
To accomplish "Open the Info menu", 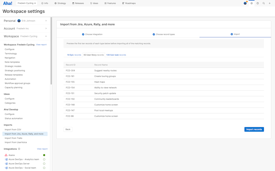I will [x=44, y=3].
